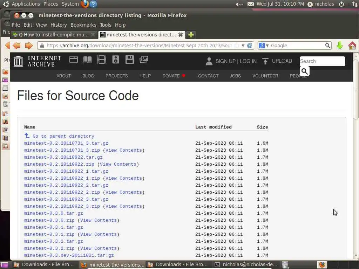
Task: Open the VOLUNTEER nav link
Action: (265, 76)
